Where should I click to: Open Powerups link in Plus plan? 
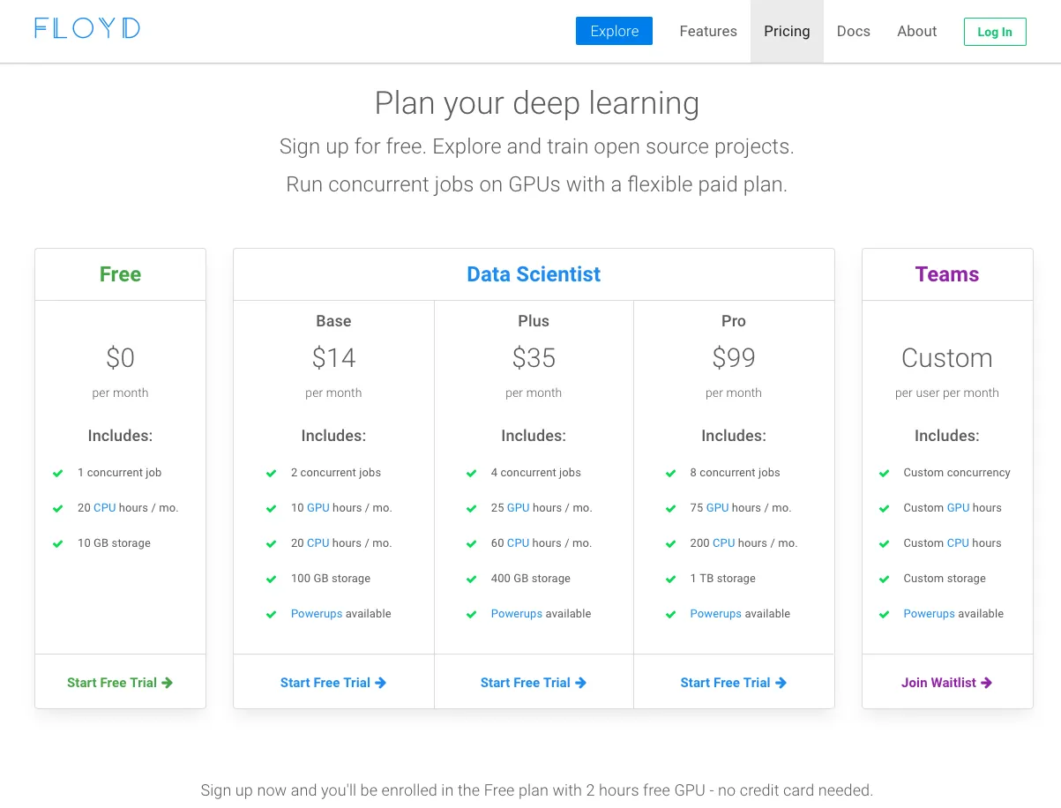(517, 614)
